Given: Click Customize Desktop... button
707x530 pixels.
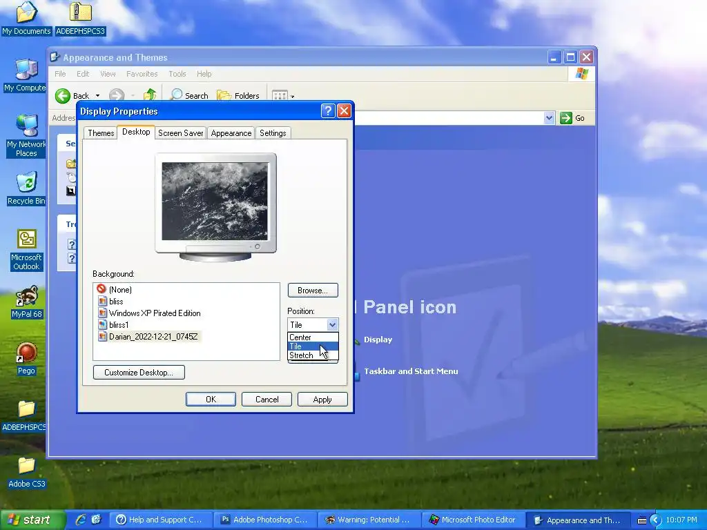Looking at the screenshot, I should [x=139, y=372].
